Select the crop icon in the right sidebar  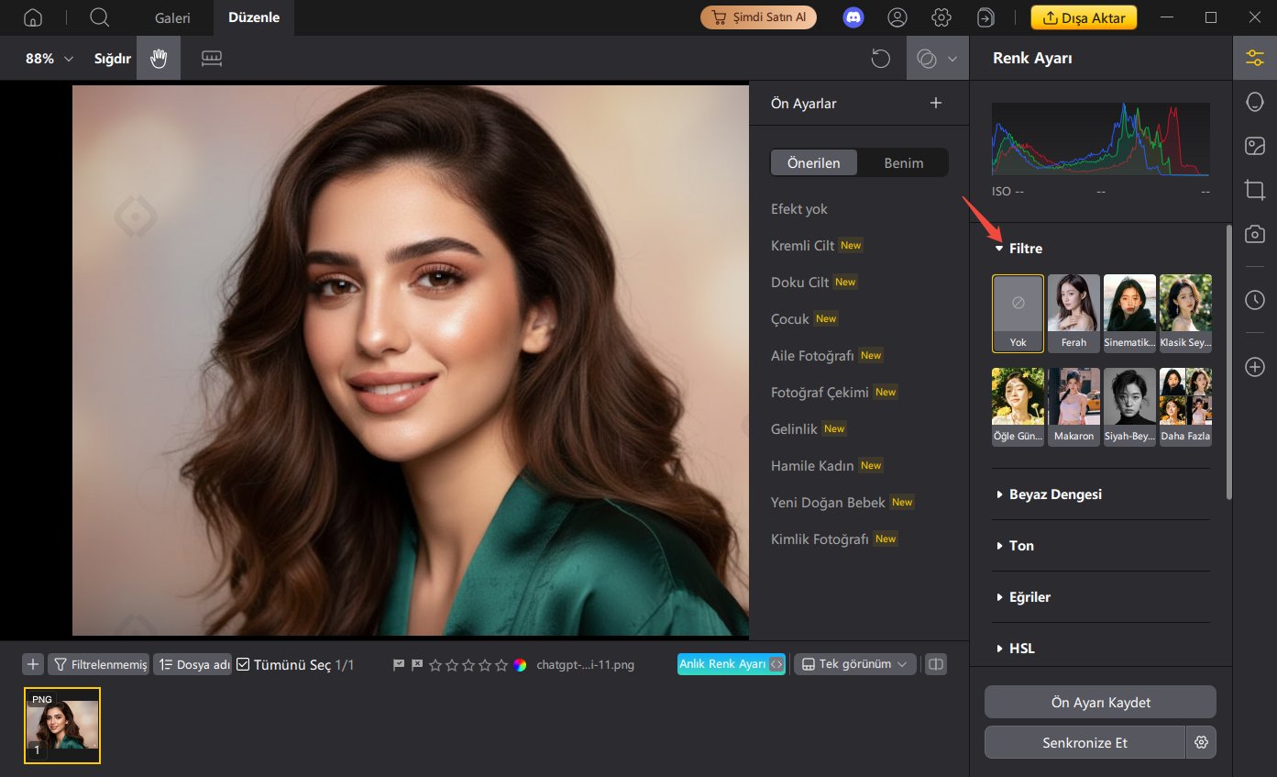(1254, 190)
